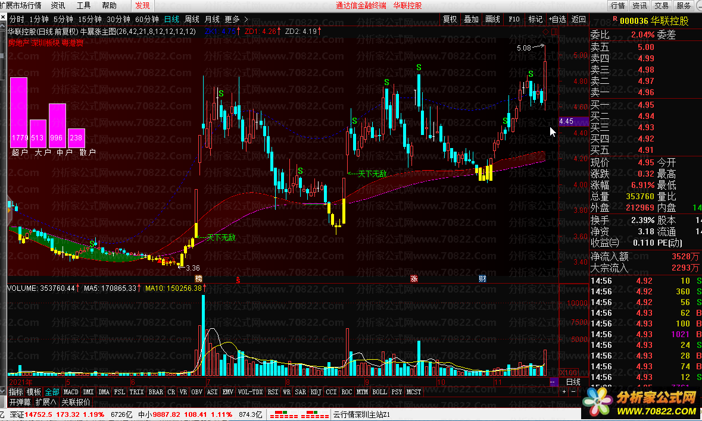Viewport: 702px width, 421px height.
Task: Switch to the 行情 top-right tab
Action: [x=618, y=5]
